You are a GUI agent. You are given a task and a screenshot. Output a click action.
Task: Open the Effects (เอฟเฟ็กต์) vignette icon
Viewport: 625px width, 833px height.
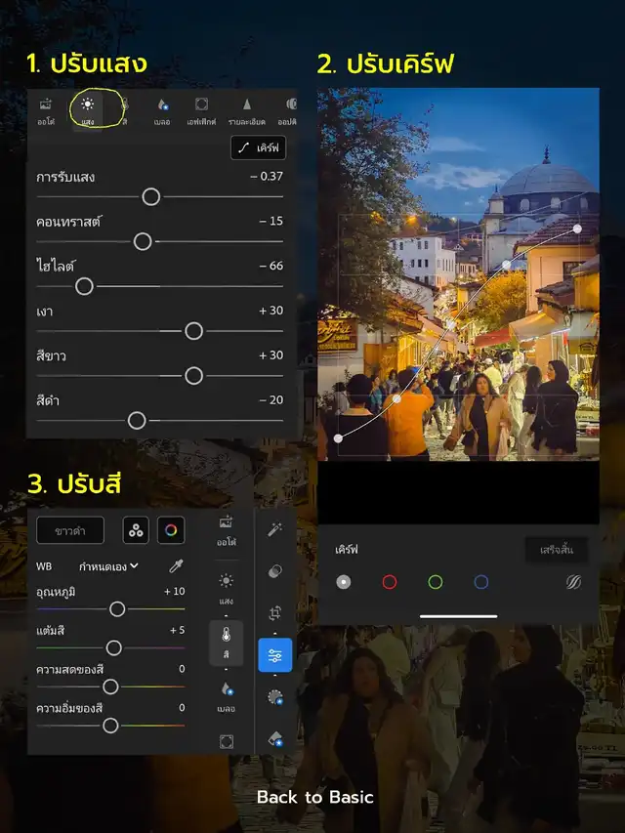[201, 108]
